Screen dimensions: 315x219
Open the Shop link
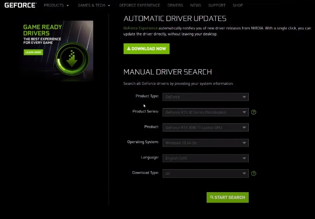pos(238,5)
